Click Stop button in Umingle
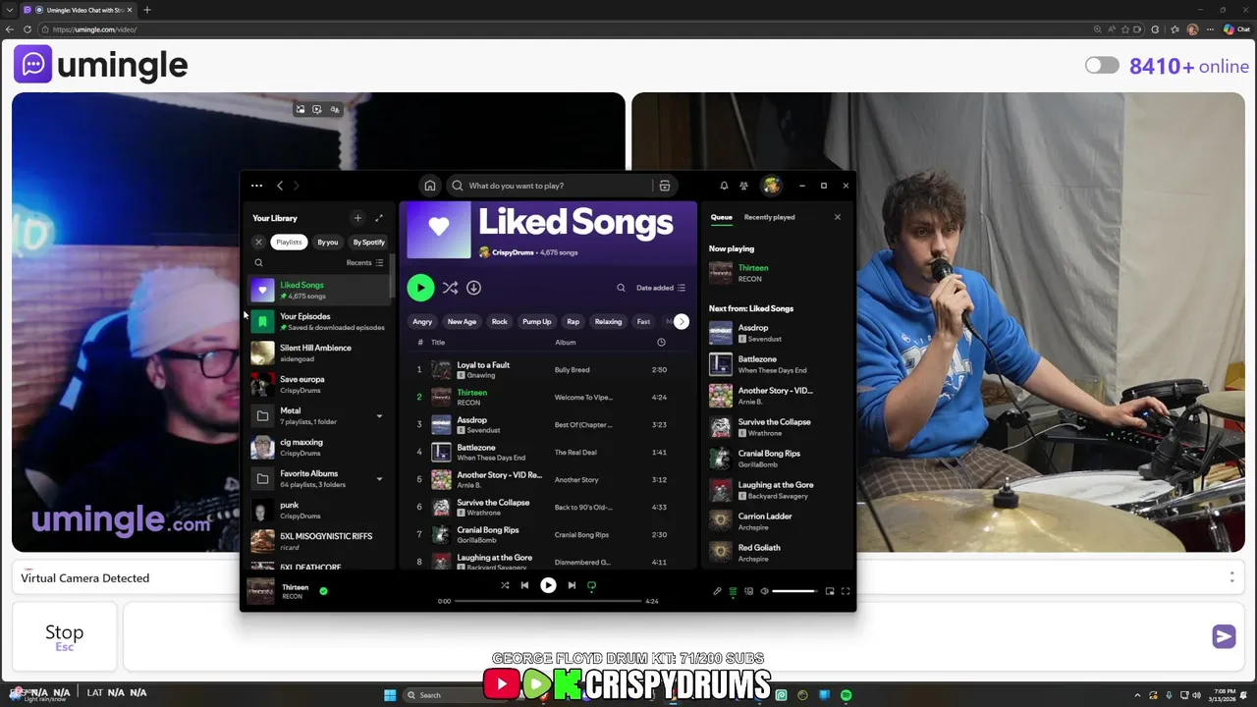1257x707 pixels. pyautogui.click(x=65, y=636)
